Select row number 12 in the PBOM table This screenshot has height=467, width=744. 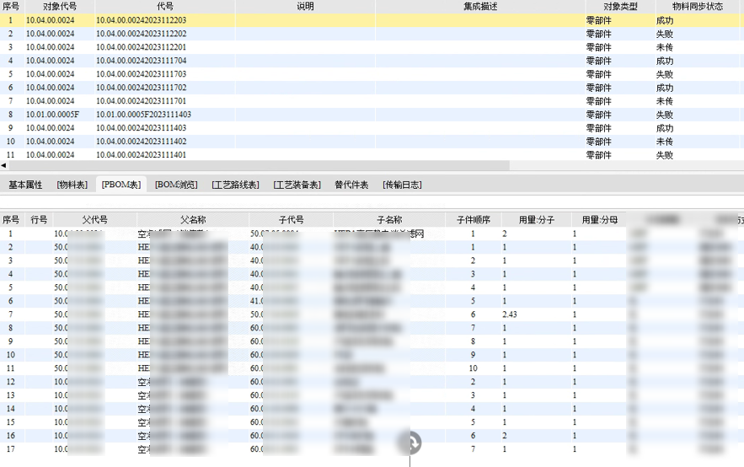[10, 382]
